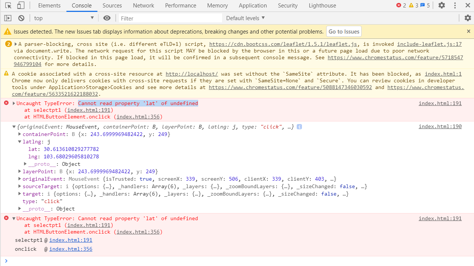Expand the last __proto__: Object entry

20,209
